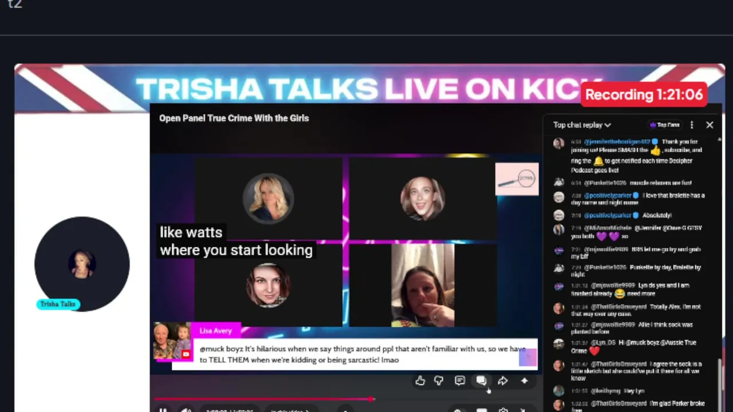Select top-left blonde panelist avatar
This screenshot has height=412, width=733.
click(x=268, y=198)
